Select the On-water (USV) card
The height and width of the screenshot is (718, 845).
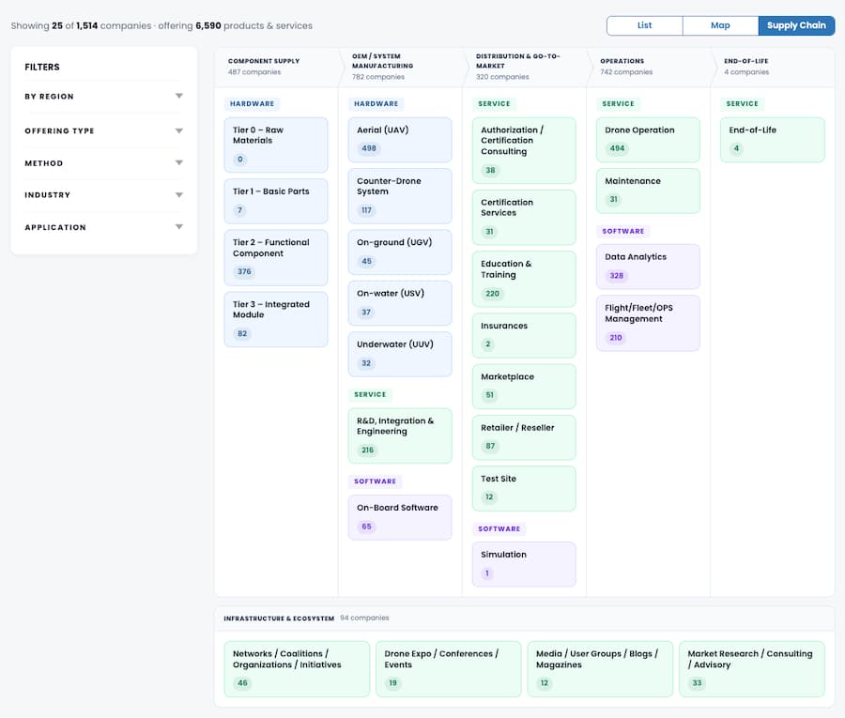point(400,303)
